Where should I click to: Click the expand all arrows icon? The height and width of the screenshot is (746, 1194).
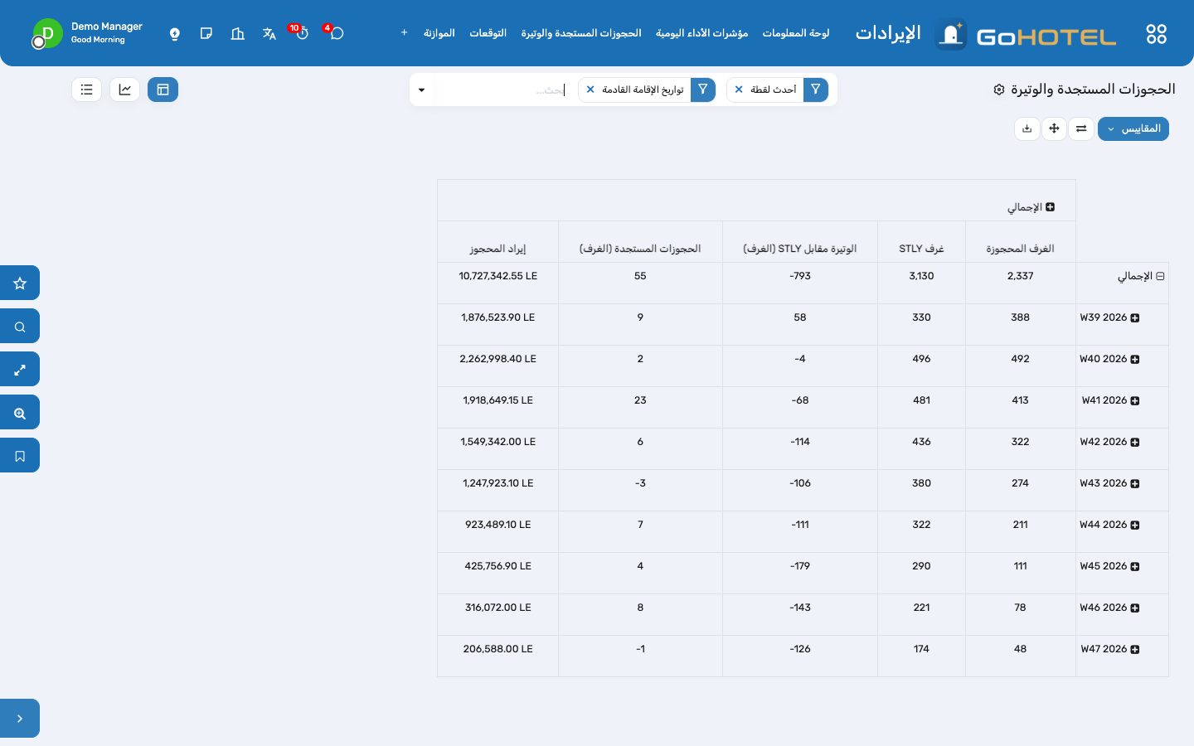[1054, 128]
